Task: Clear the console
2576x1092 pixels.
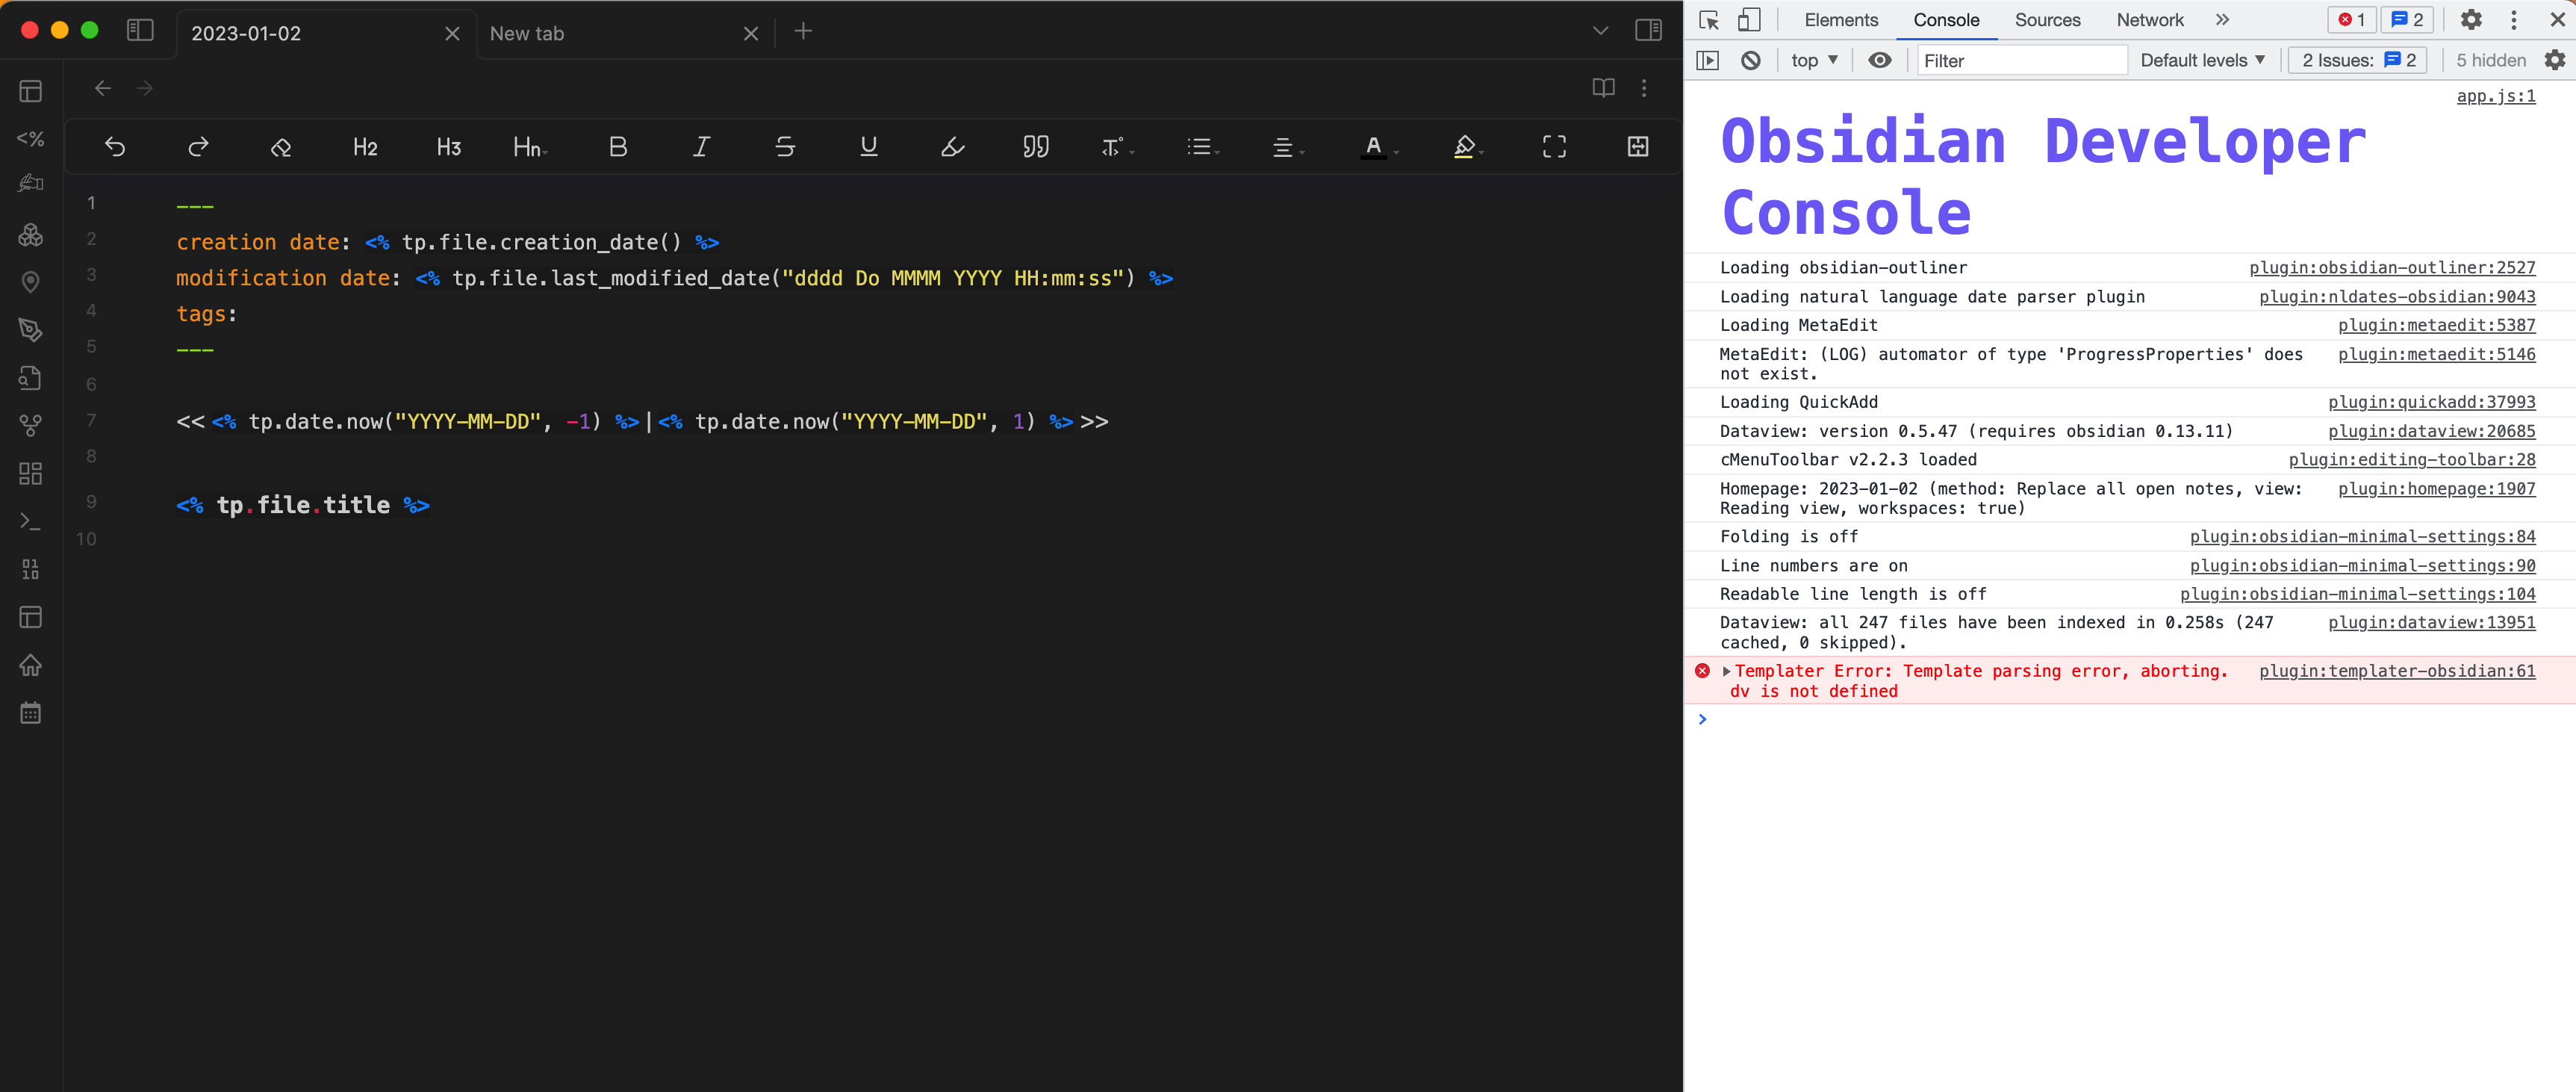Action: [x=1750, y=60]
